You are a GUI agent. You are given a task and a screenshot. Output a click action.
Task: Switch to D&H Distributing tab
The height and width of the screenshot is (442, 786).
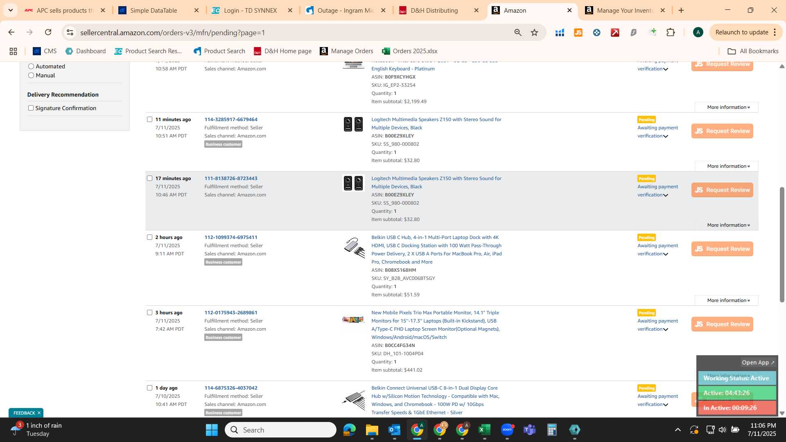coord(439,10)
